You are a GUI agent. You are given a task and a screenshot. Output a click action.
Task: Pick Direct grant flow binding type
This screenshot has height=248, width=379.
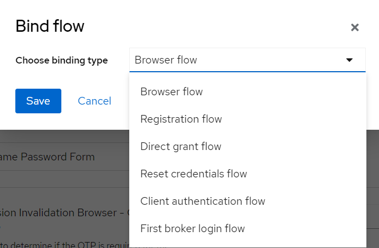click(x=181, y=147)
